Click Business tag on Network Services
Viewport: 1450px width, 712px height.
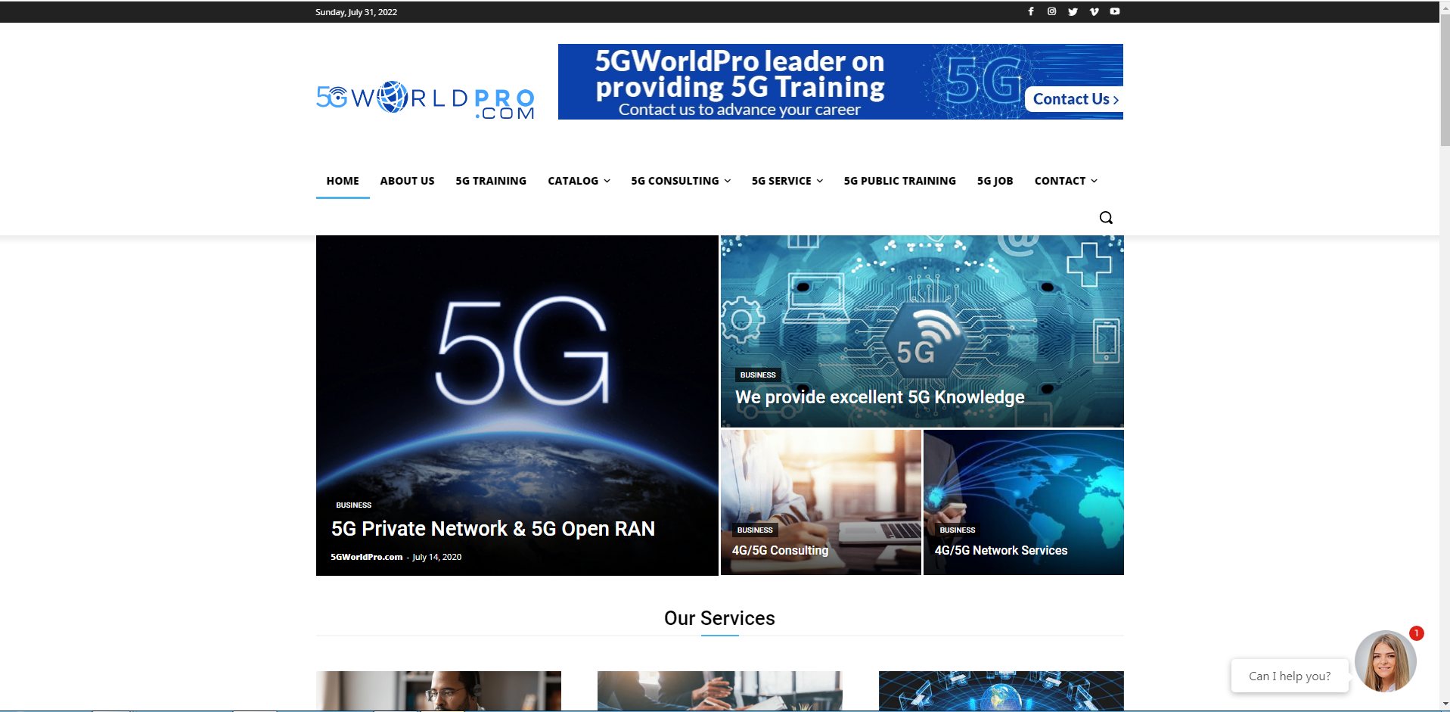(x=958, y=530)
